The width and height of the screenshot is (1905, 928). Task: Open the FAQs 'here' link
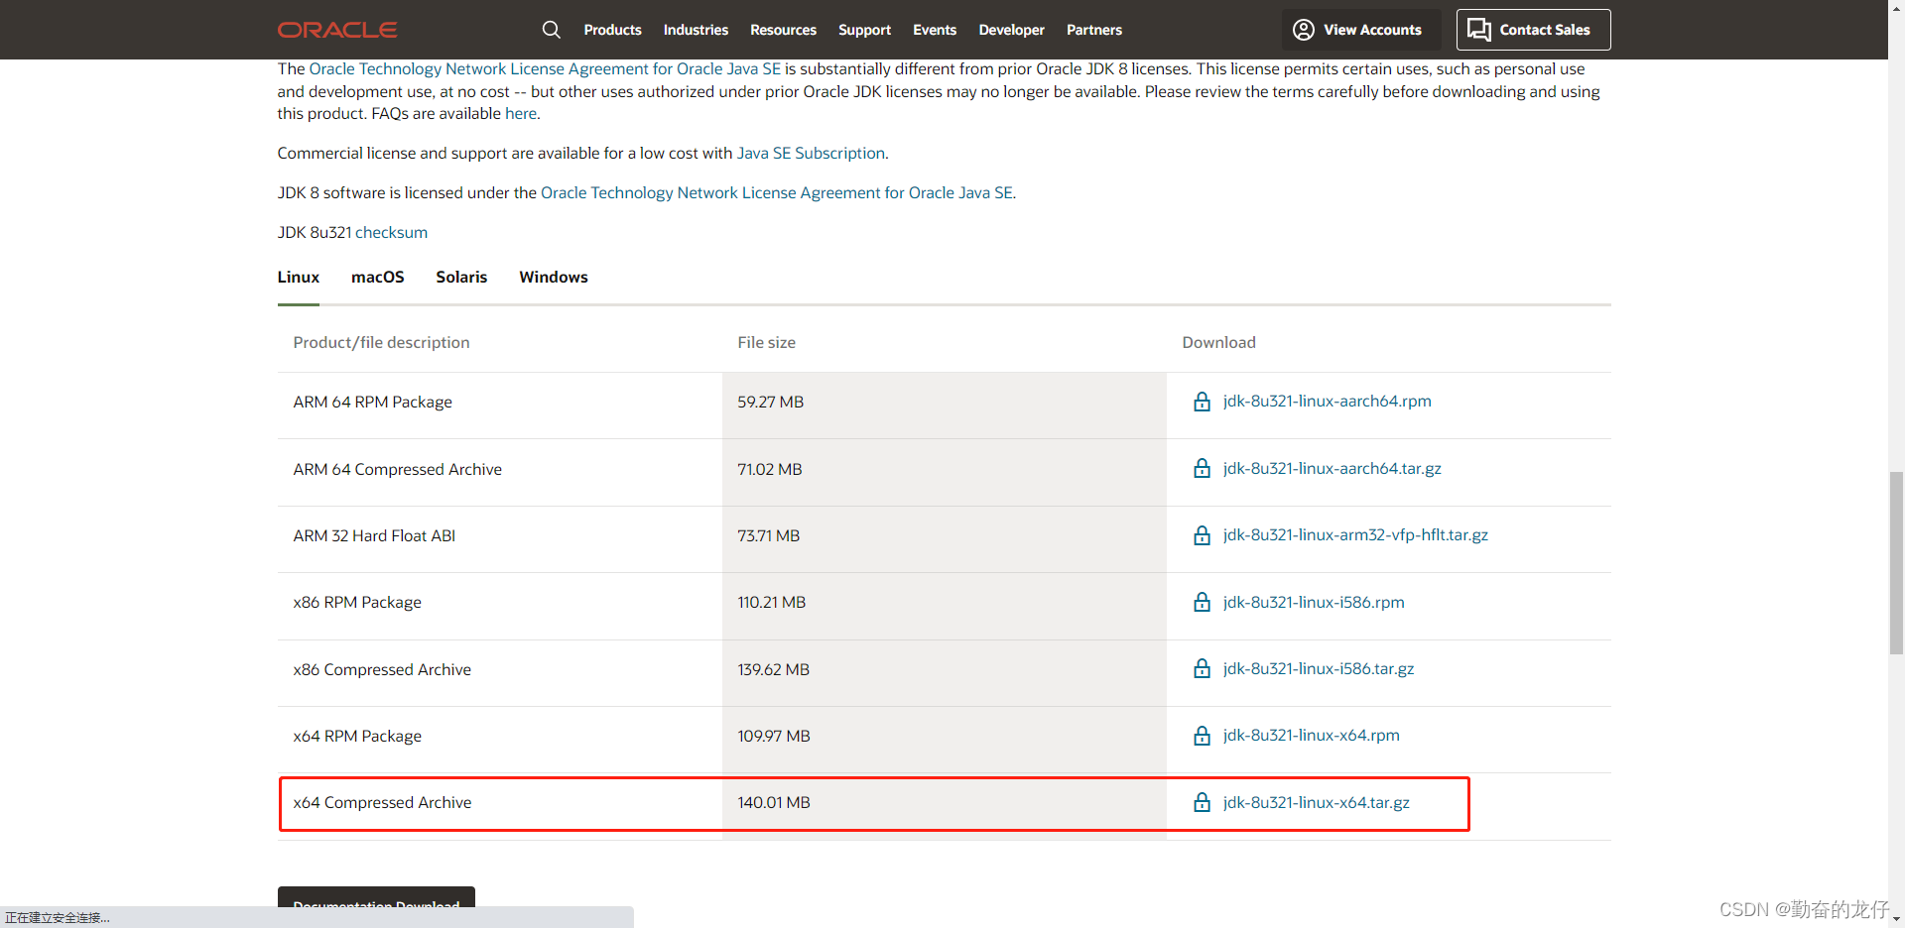[x=520, y=114]
